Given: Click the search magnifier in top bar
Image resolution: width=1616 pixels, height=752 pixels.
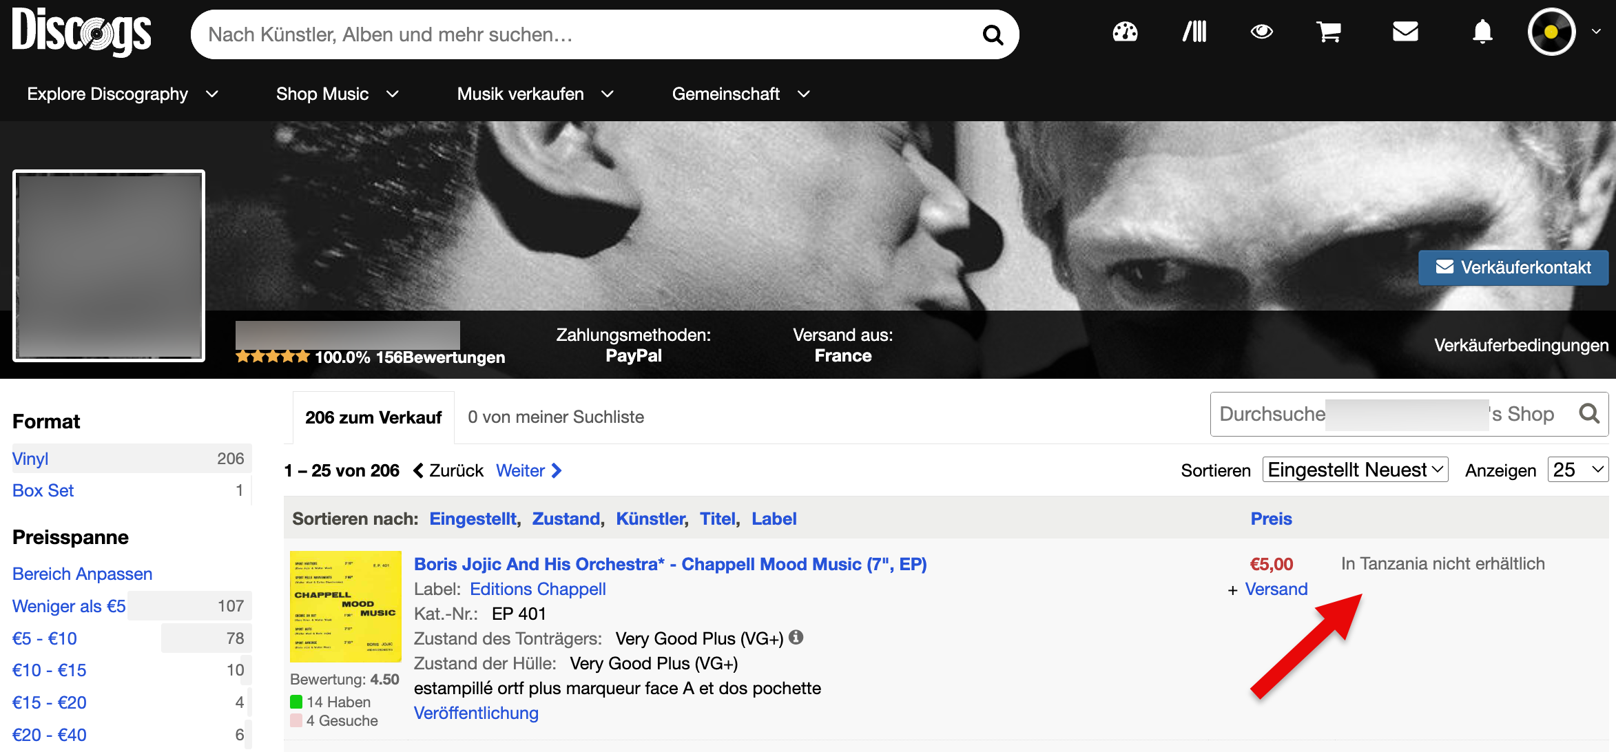Looking at the screenshot, I should pos(993,34).
